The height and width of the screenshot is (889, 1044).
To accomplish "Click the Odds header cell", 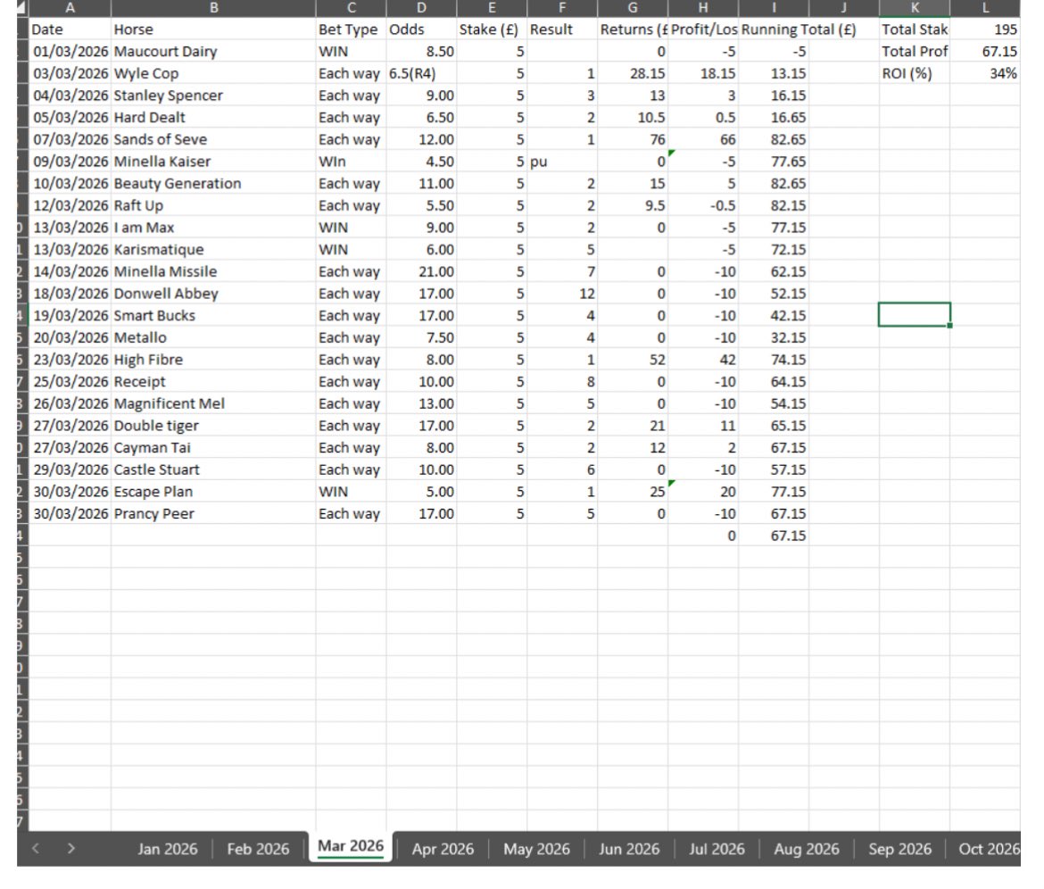I will 421,29.
